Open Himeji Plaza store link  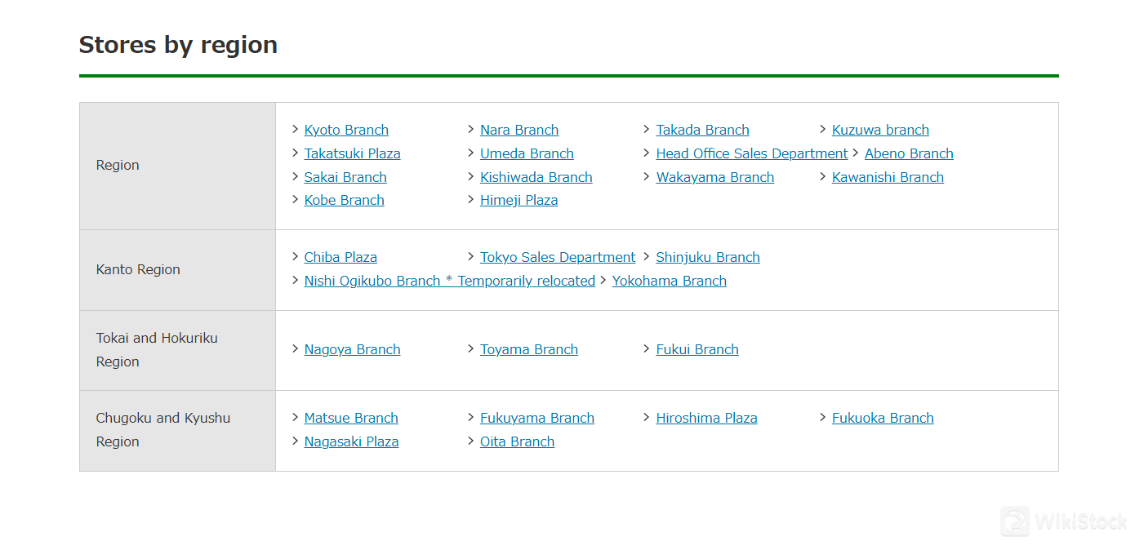(x=519, y=200)
